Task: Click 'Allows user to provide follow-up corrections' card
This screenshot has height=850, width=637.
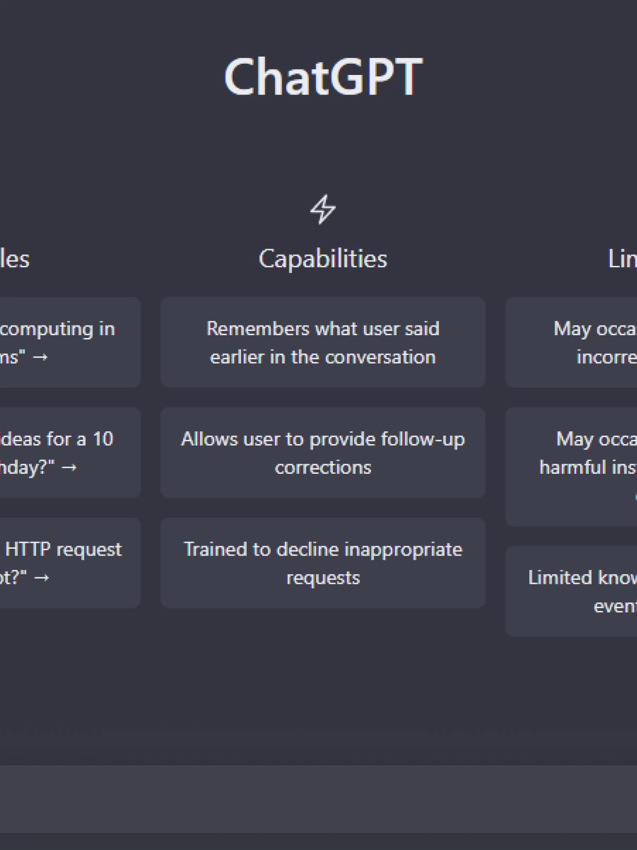Action: coord(323,453)
